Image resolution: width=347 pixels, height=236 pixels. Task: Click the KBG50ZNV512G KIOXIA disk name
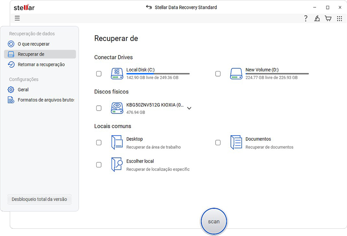(x=155, y=105)
